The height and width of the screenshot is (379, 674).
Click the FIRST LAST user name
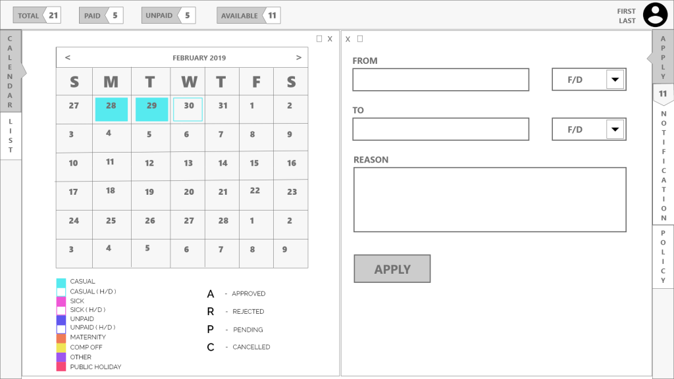coord(627,16)
